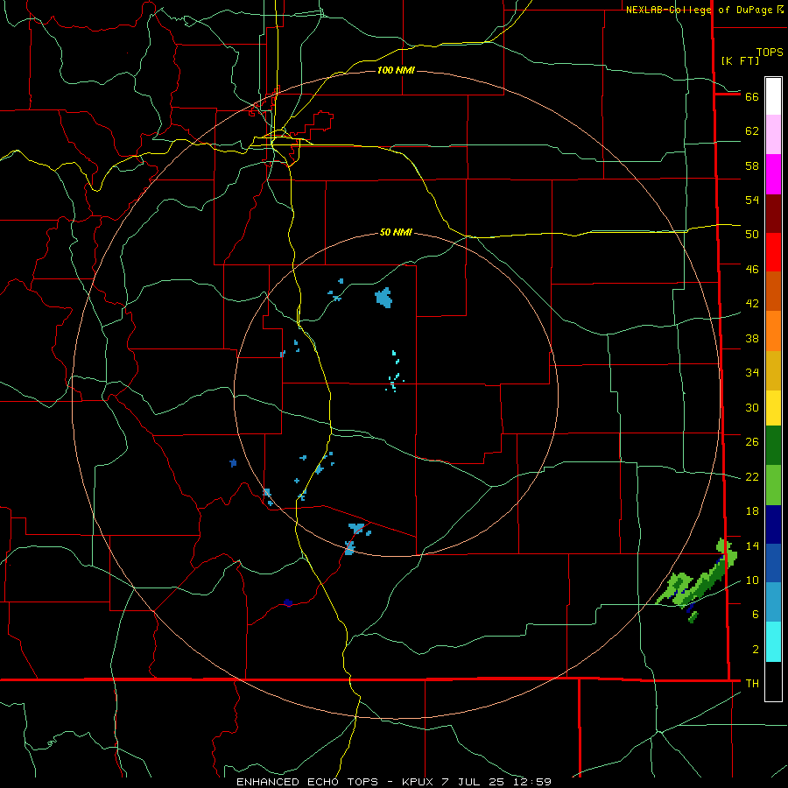This screenshot has width=788, height=788.
Task: Click the 50 NMI range ring label
Action: click(x=396, y=232)
